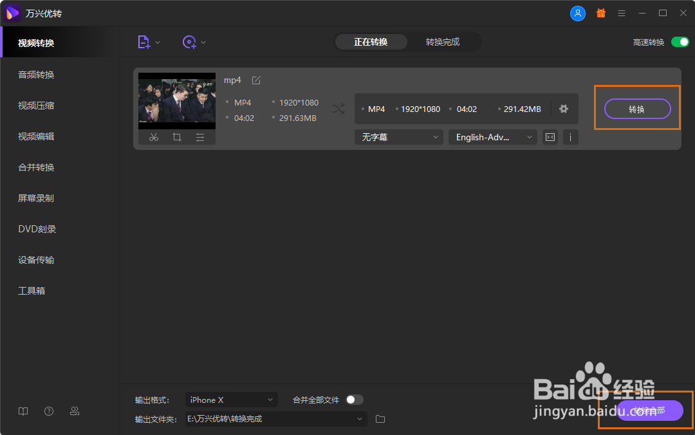Screen dimensions: 695x435
Task: Toggle the 高速转换 switch
Action: tap(680, 42)
